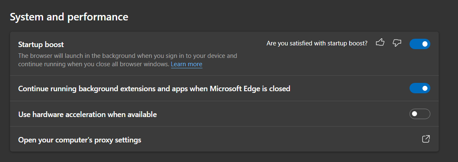This screenshot has width=458, height=162.
Task: Disable continue running background extensions toggle
Action: 420,88
